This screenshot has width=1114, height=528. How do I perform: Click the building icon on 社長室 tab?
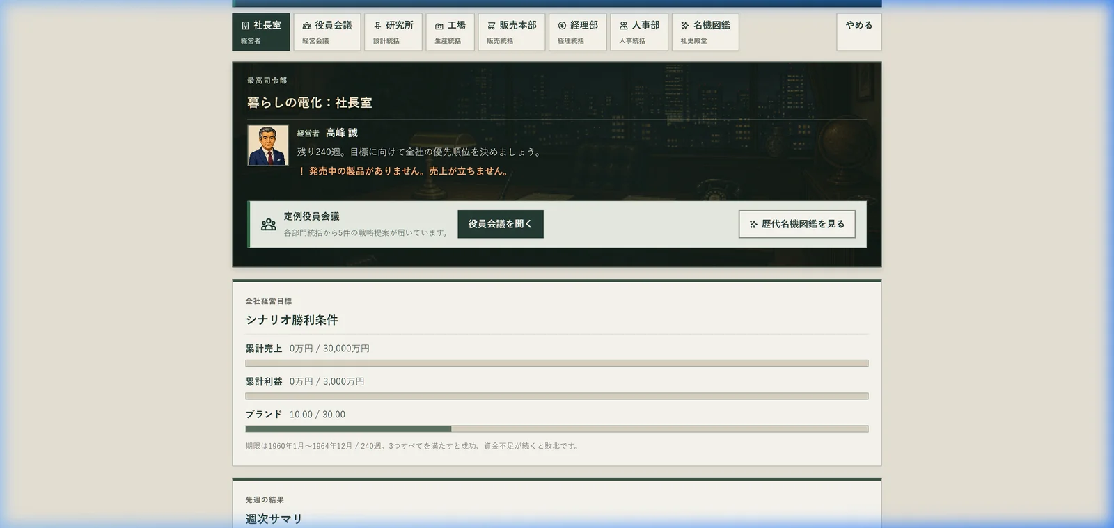coord(245,26)
